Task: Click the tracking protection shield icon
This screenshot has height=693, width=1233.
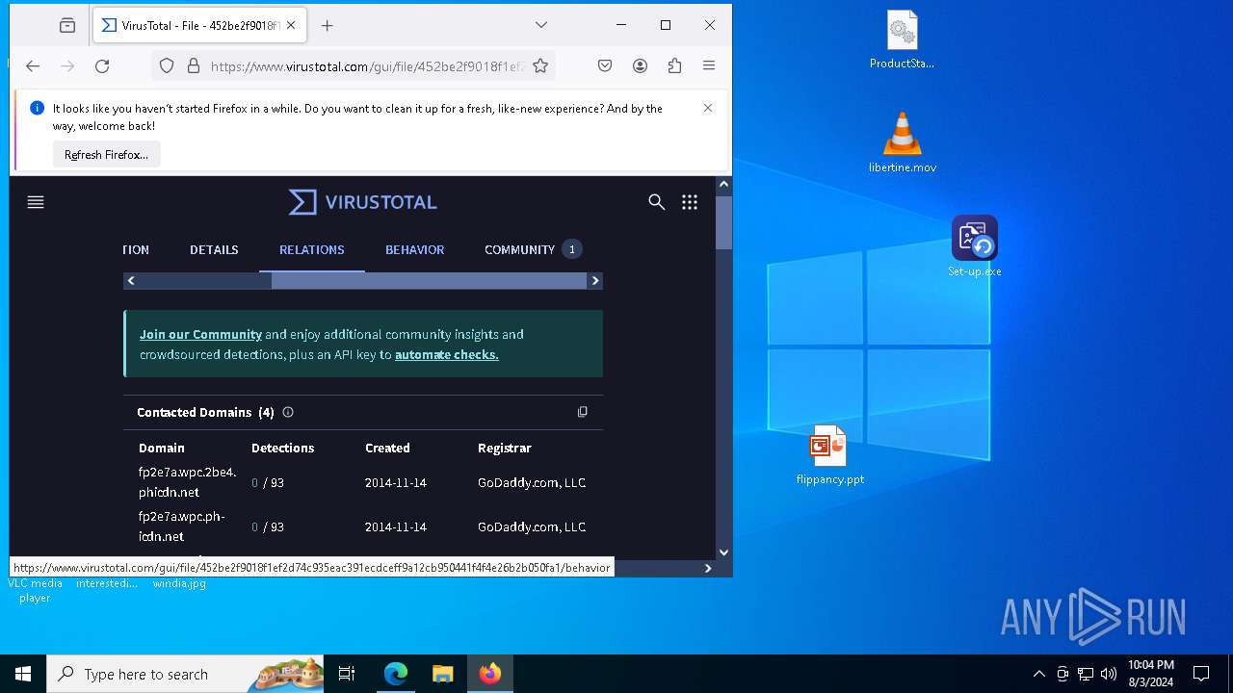Action: (167, 66)
